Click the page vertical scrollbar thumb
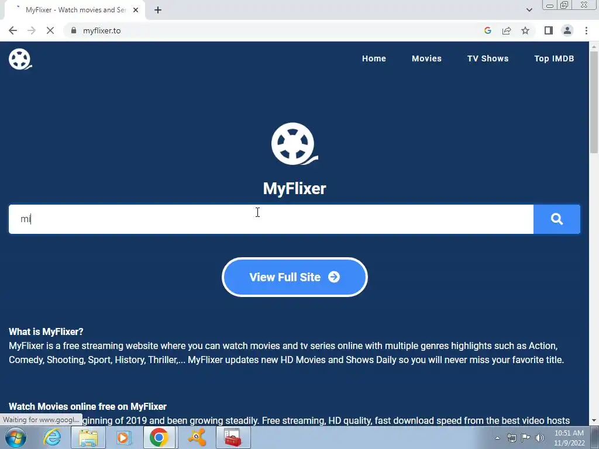The image size is (599, 449). (x=594, y=102)
